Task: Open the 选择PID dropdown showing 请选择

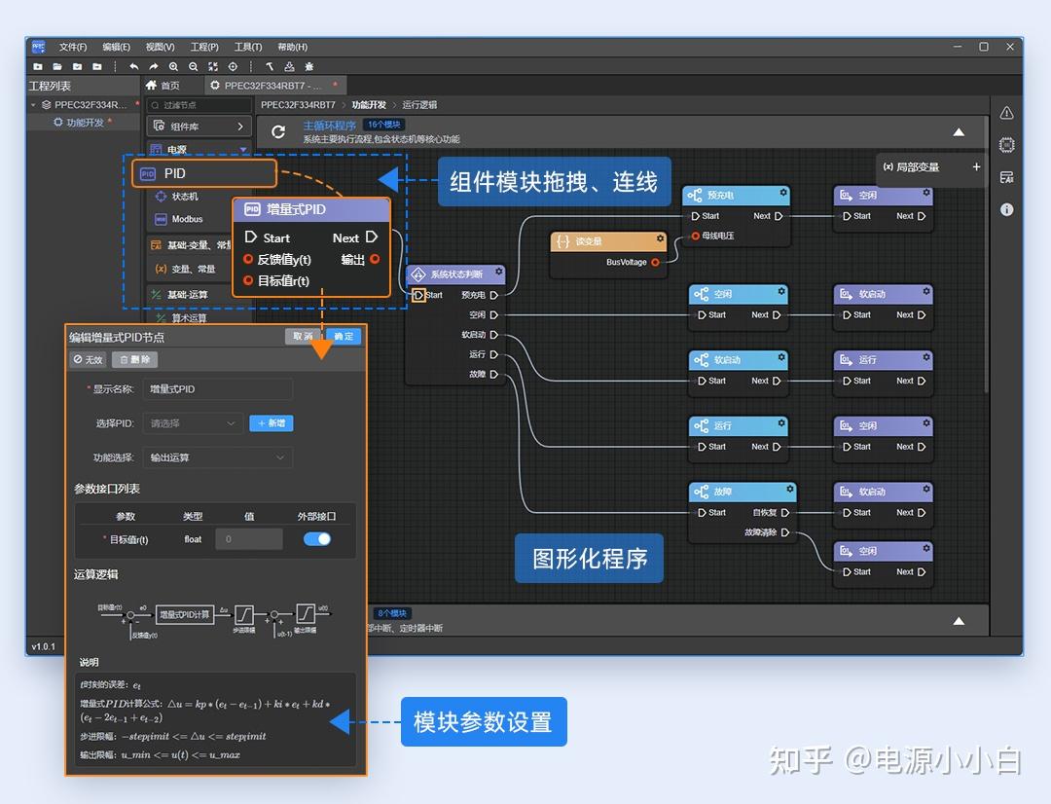Action: click(192, 423)
